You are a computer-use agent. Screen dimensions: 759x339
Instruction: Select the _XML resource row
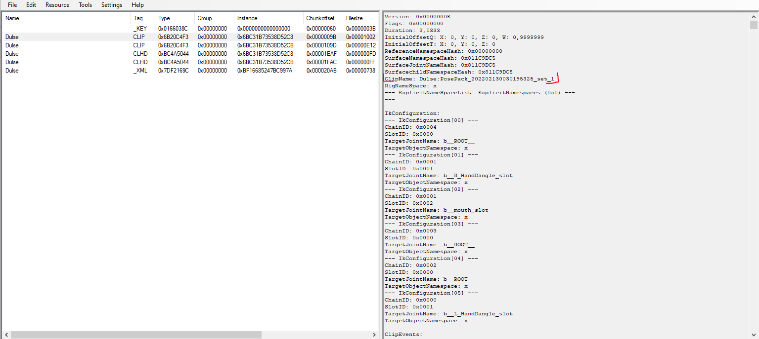(x=190, y=71)
